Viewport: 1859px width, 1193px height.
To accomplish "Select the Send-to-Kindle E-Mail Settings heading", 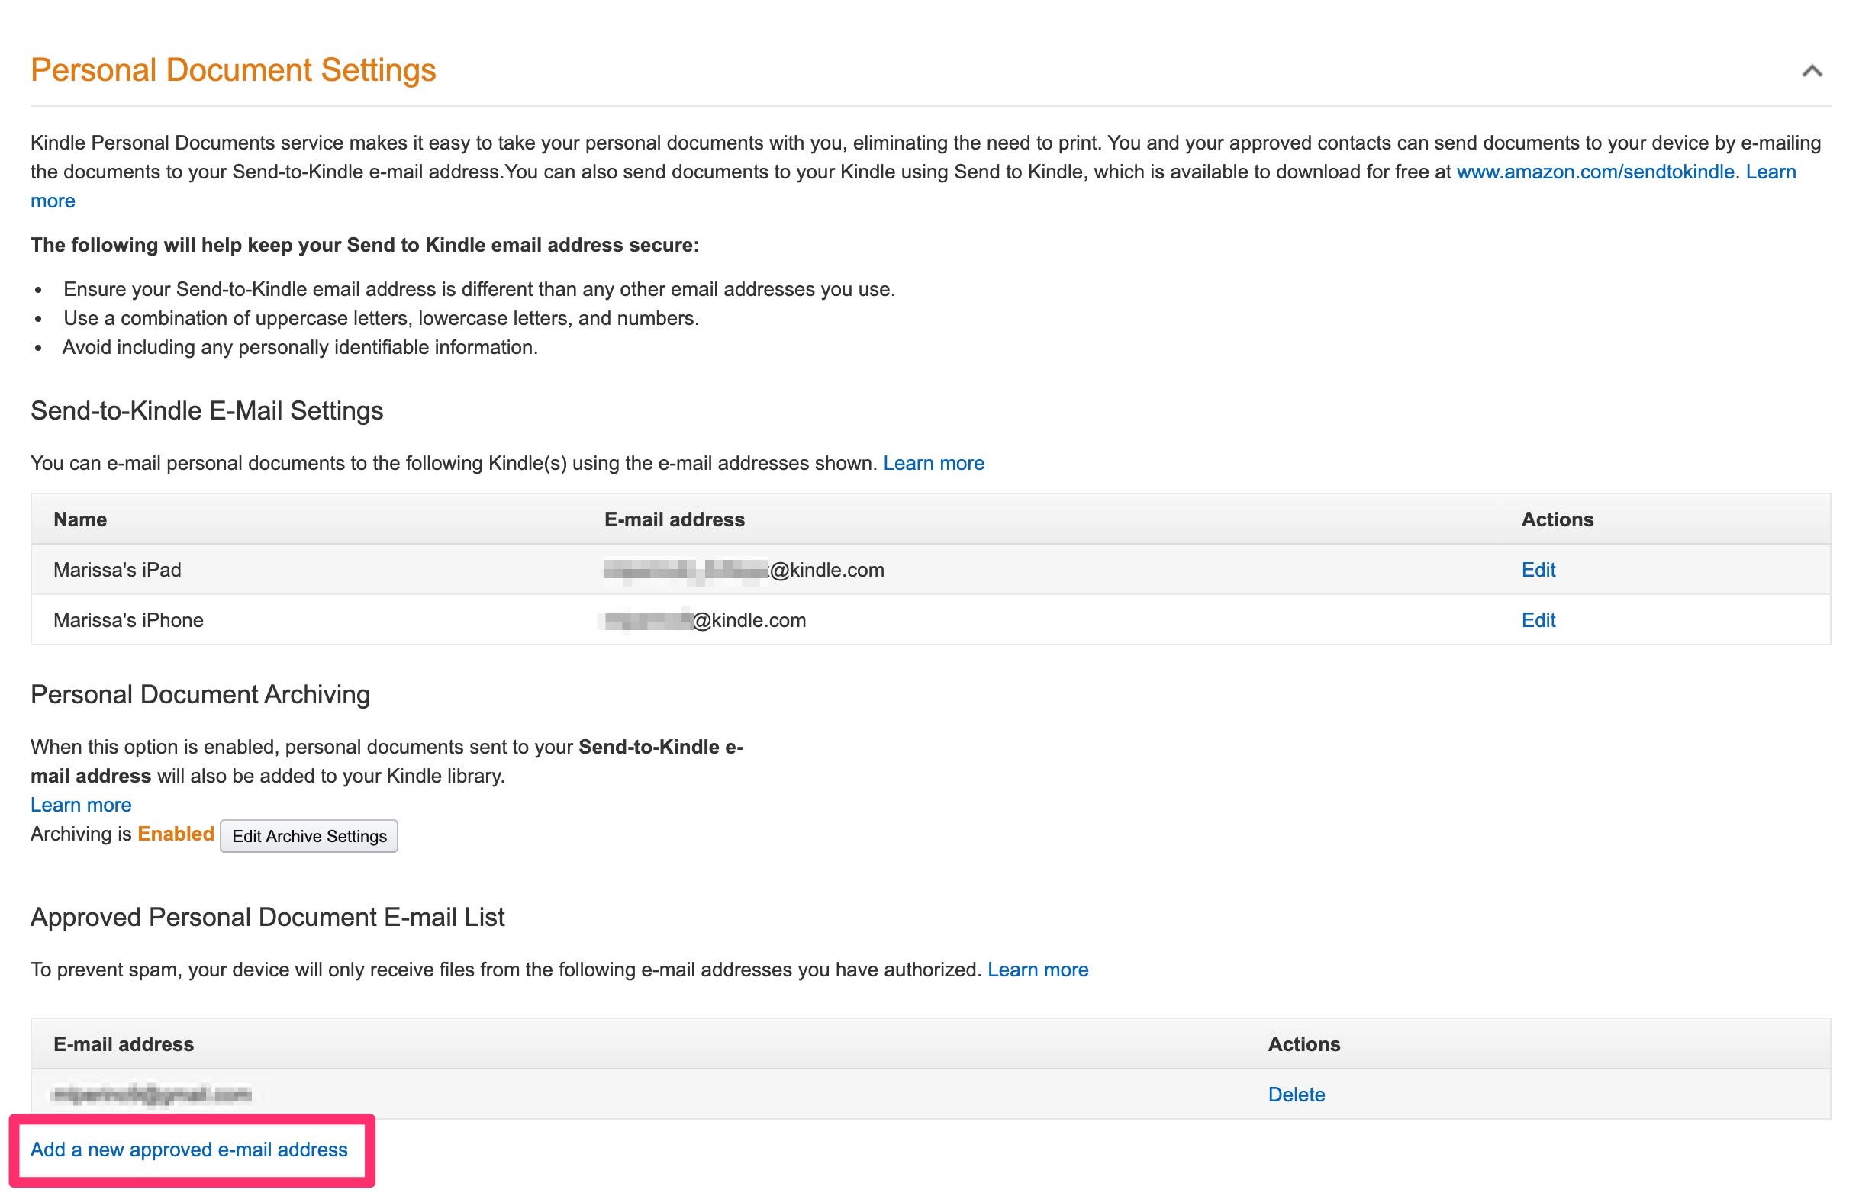I will (x=206, y=410).
